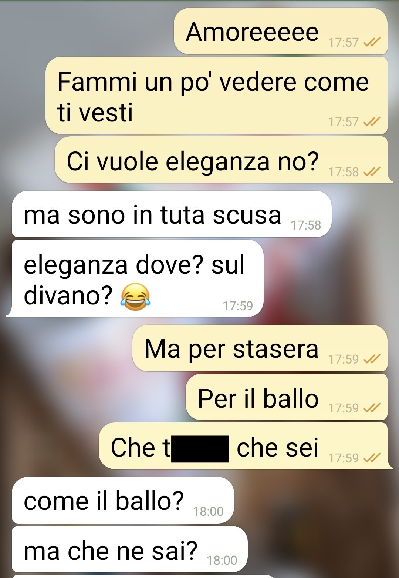This screenshot has width=399, height=578.
Task: Select the 'ma sono in tuta scusa' message
Action: click(172, 214)
